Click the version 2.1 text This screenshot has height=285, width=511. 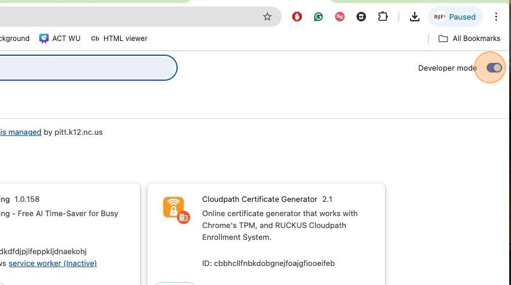[327, 199]
